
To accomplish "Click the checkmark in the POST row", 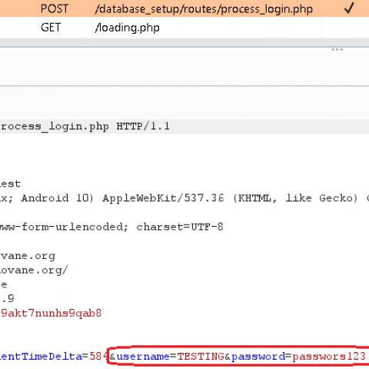I will coord(349,8).
